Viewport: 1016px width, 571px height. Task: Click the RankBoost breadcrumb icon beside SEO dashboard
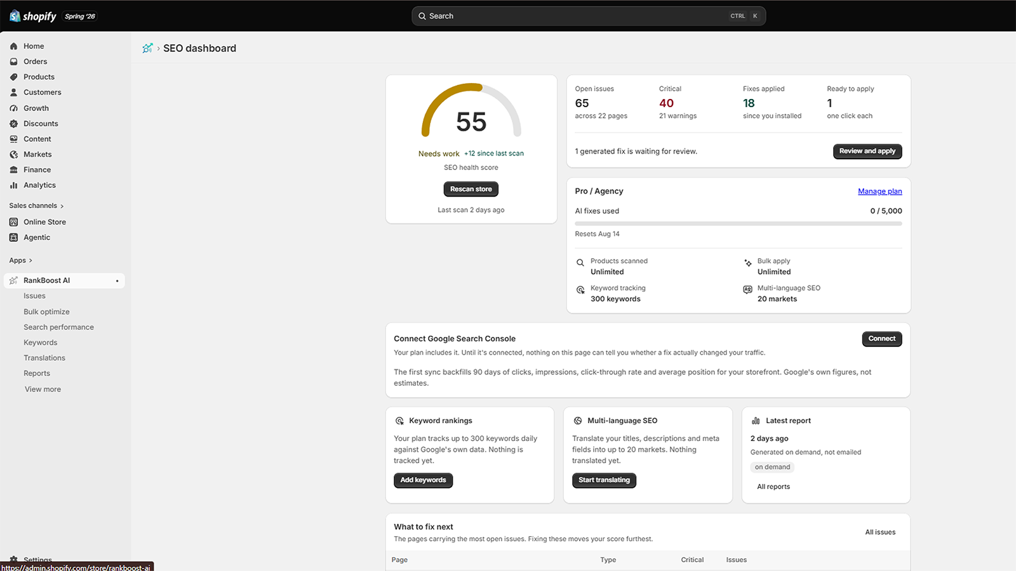pos(147,48)
